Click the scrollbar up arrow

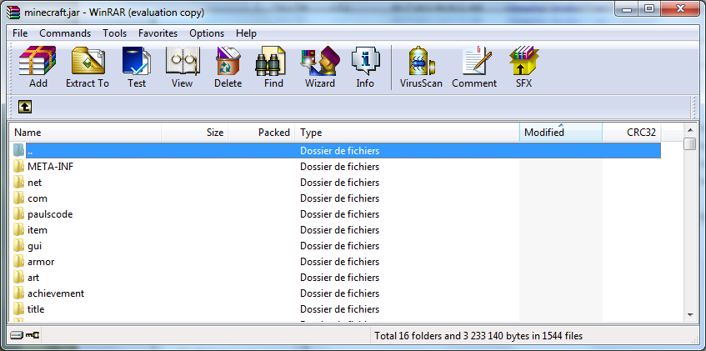pyautogui.click(x=690, y=130)
